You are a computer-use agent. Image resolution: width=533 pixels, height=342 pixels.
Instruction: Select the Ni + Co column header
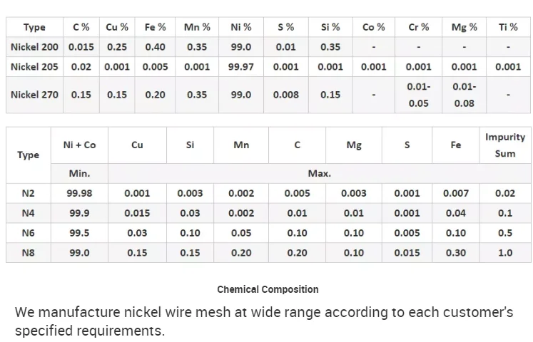pos(79,145)
